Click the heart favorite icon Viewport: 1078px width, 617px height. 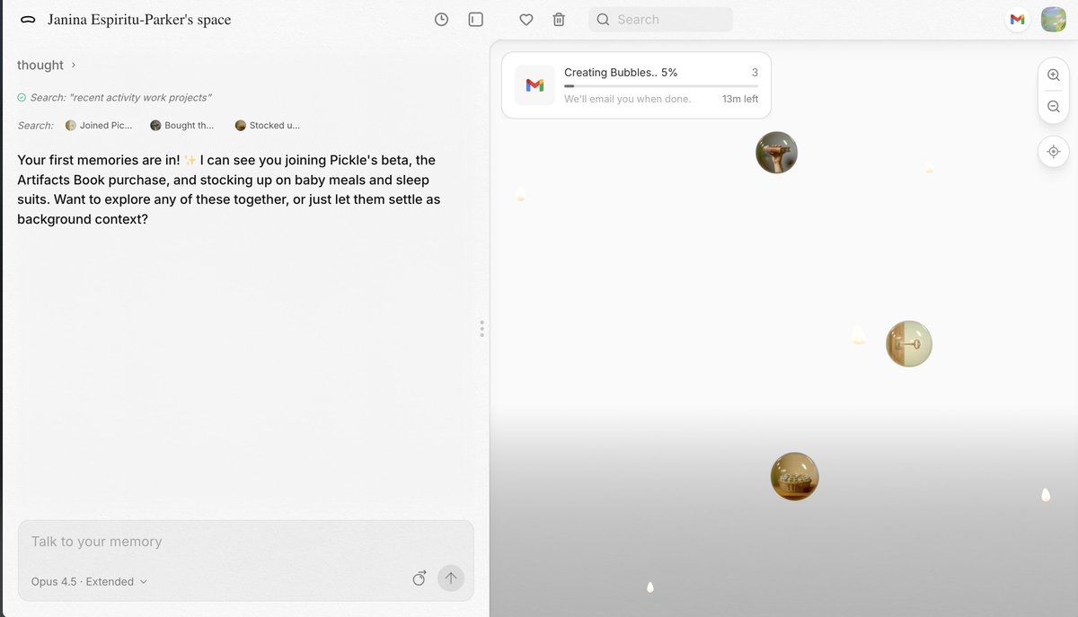click(x=526, y=20)
